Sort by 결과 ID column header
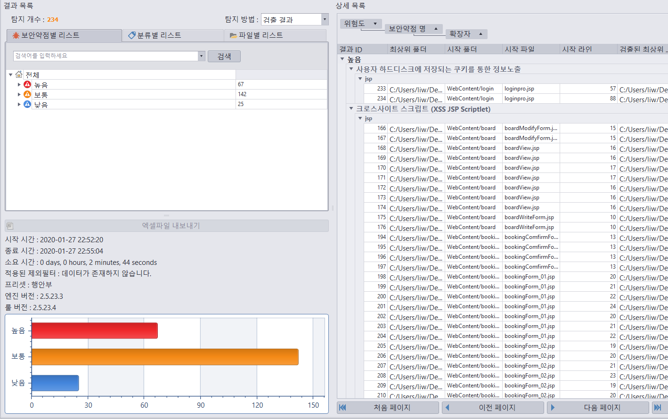Image resolution: width=668 pixels, height=419 pixels. 362,49
